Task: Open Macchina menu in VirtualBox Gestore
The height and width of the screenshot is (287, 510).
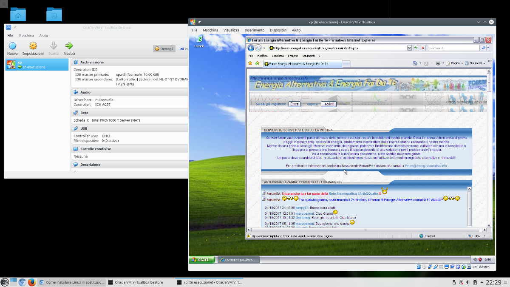Action: (x=26, y=35)
